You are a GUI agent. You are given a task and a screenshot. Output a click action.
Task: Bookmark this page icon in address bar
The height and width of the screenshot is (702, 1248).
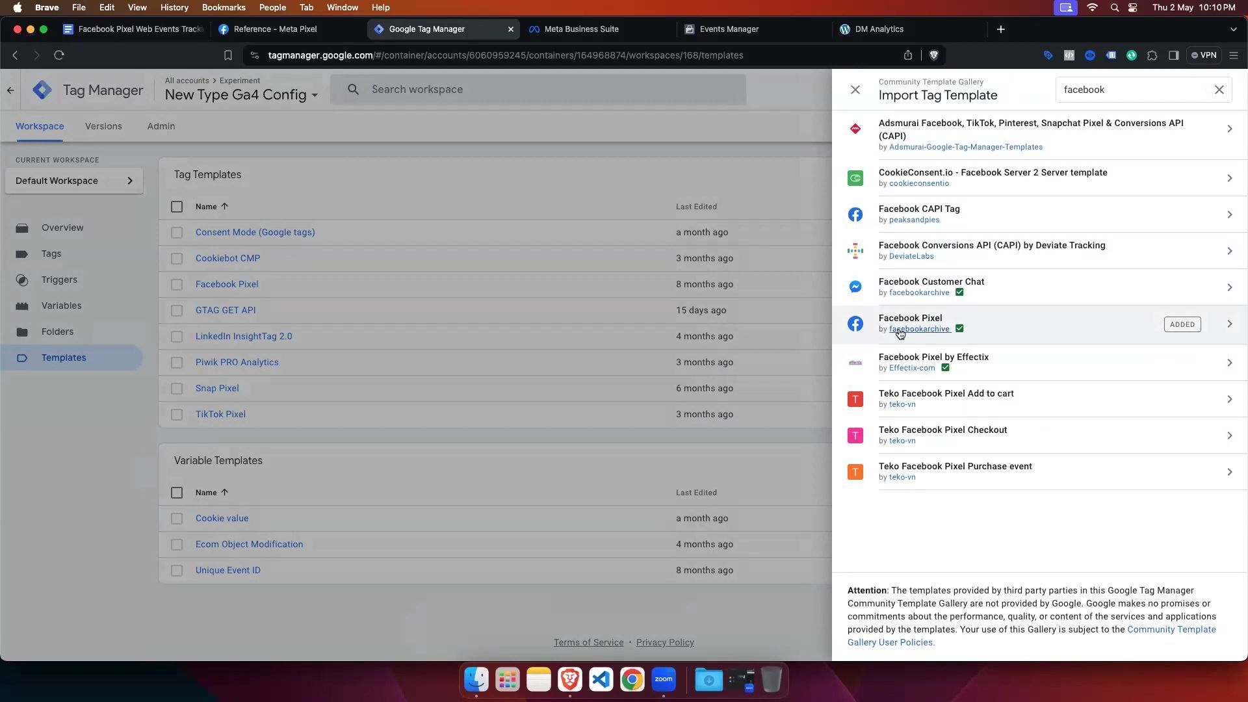tap(227, 55)
